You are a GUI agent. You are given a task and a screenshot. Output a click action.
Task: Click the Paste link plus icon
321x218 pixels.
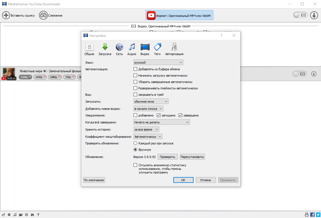6,15
